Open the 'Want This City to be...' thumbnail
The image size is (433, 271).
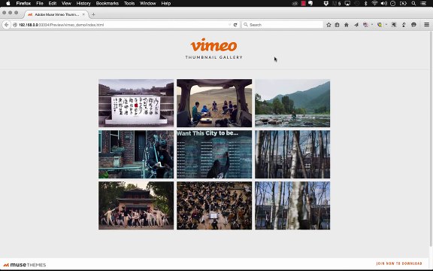(x=214, y=154)
